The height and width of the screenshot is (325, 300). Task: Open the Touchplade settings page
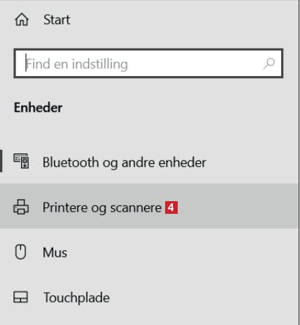coord(77,298)
